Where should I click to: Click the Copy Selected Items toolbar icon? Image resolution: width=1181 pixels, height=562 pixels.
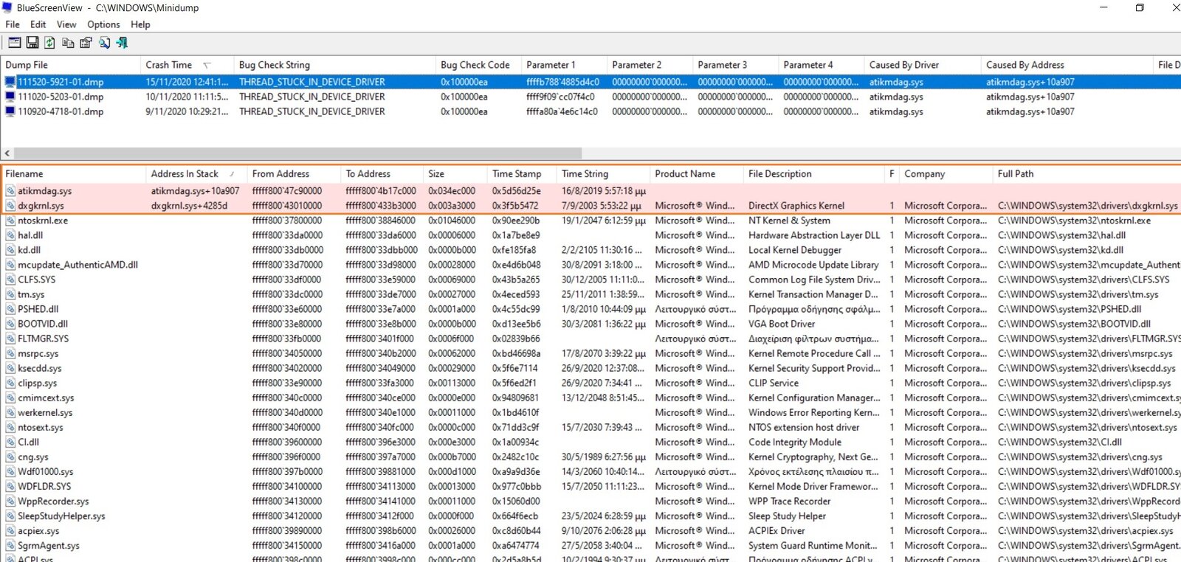pos(68,43)
